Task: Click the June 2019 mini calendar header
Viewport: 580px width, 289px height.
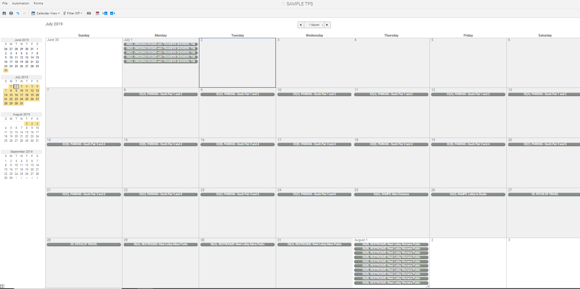Action: point(21,40)
